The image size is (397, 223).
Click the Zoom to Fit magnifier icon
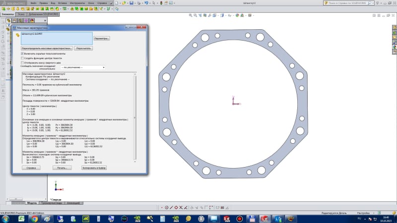[191, 15]
